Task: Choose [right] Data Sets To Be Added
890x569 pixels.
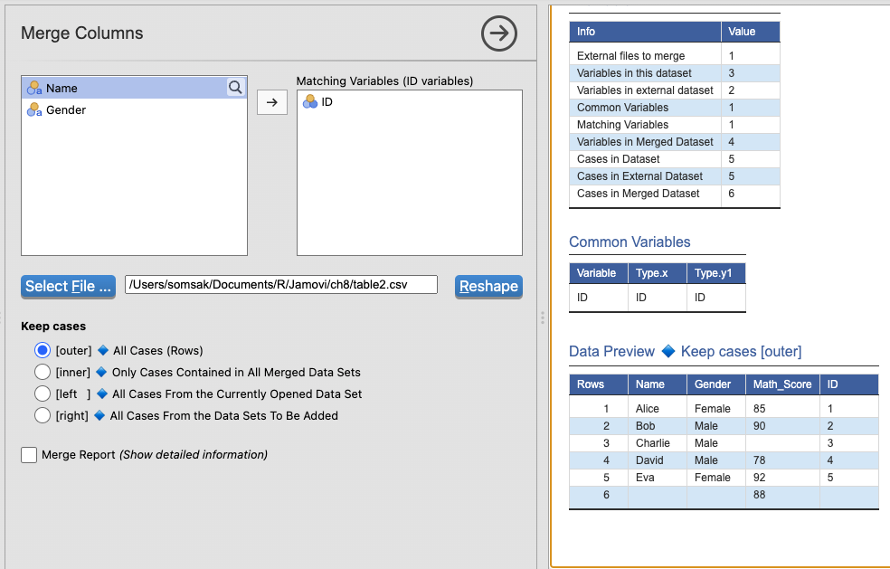Action: (42, 415)
